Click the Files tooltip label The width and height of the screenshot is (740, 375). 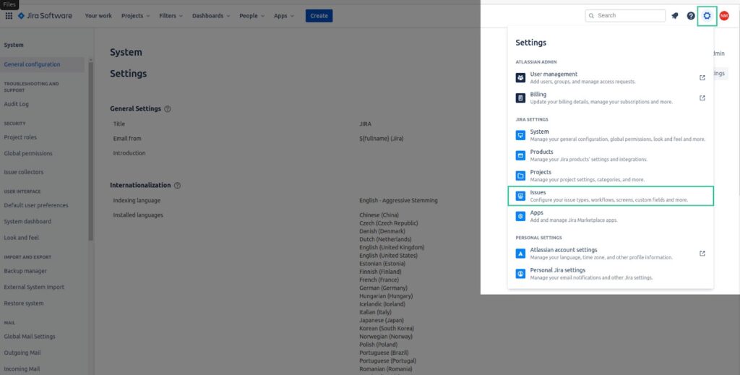coord(9,4)
